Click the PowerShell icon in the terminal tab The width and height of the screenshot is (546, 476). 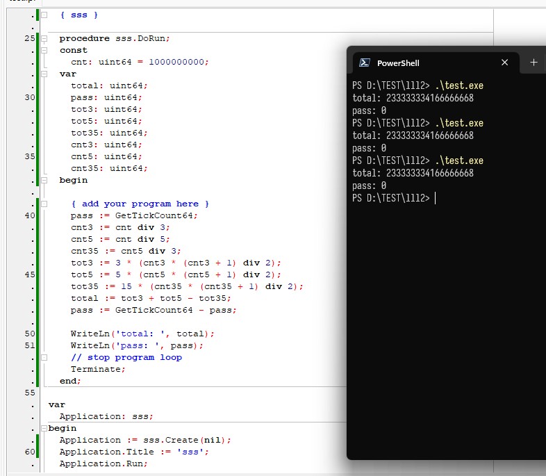[x=365, y=63]
